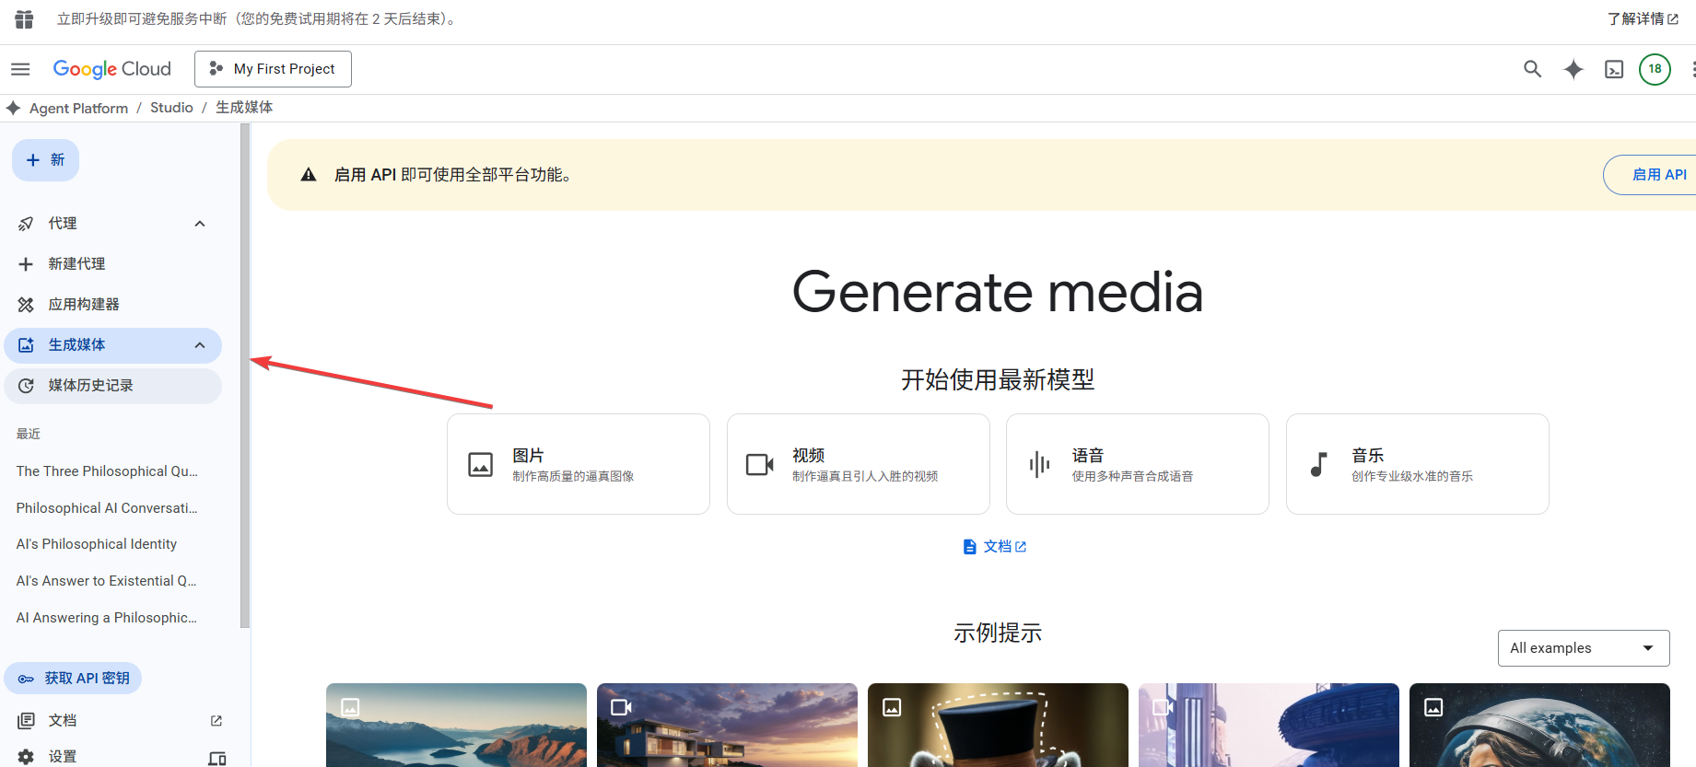Click the 获取 API 密钥 button

[73, 679]
